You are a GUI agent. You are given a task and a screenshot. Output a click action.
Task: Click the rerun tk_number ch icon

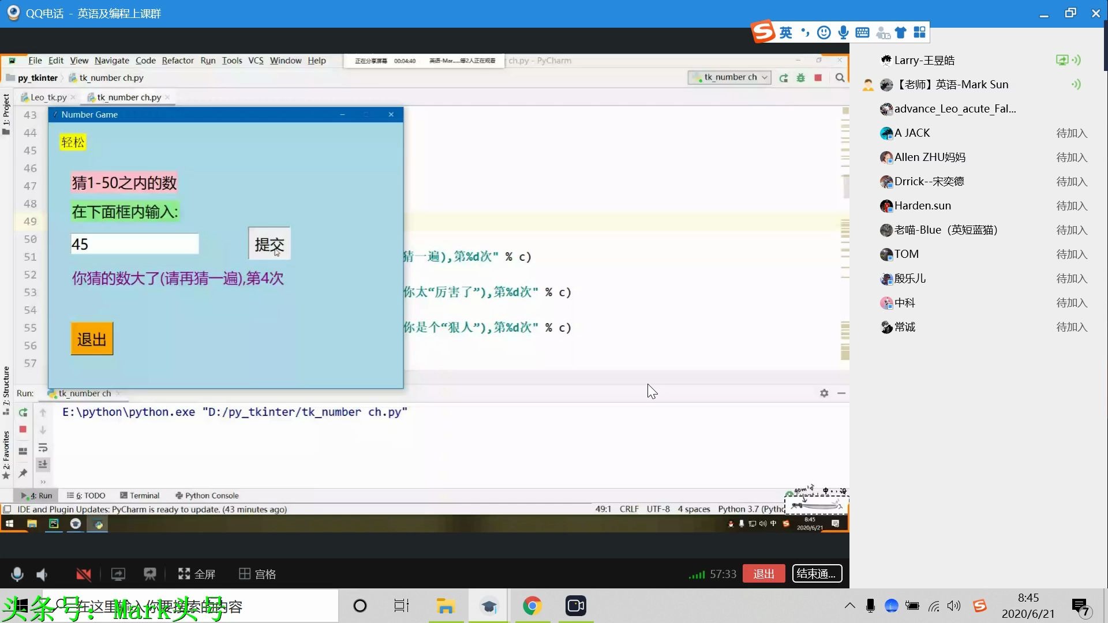coord(783,78)
